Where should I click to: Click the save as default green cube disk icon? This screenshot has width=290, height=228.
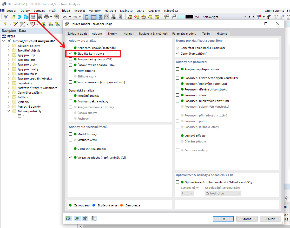85,219
